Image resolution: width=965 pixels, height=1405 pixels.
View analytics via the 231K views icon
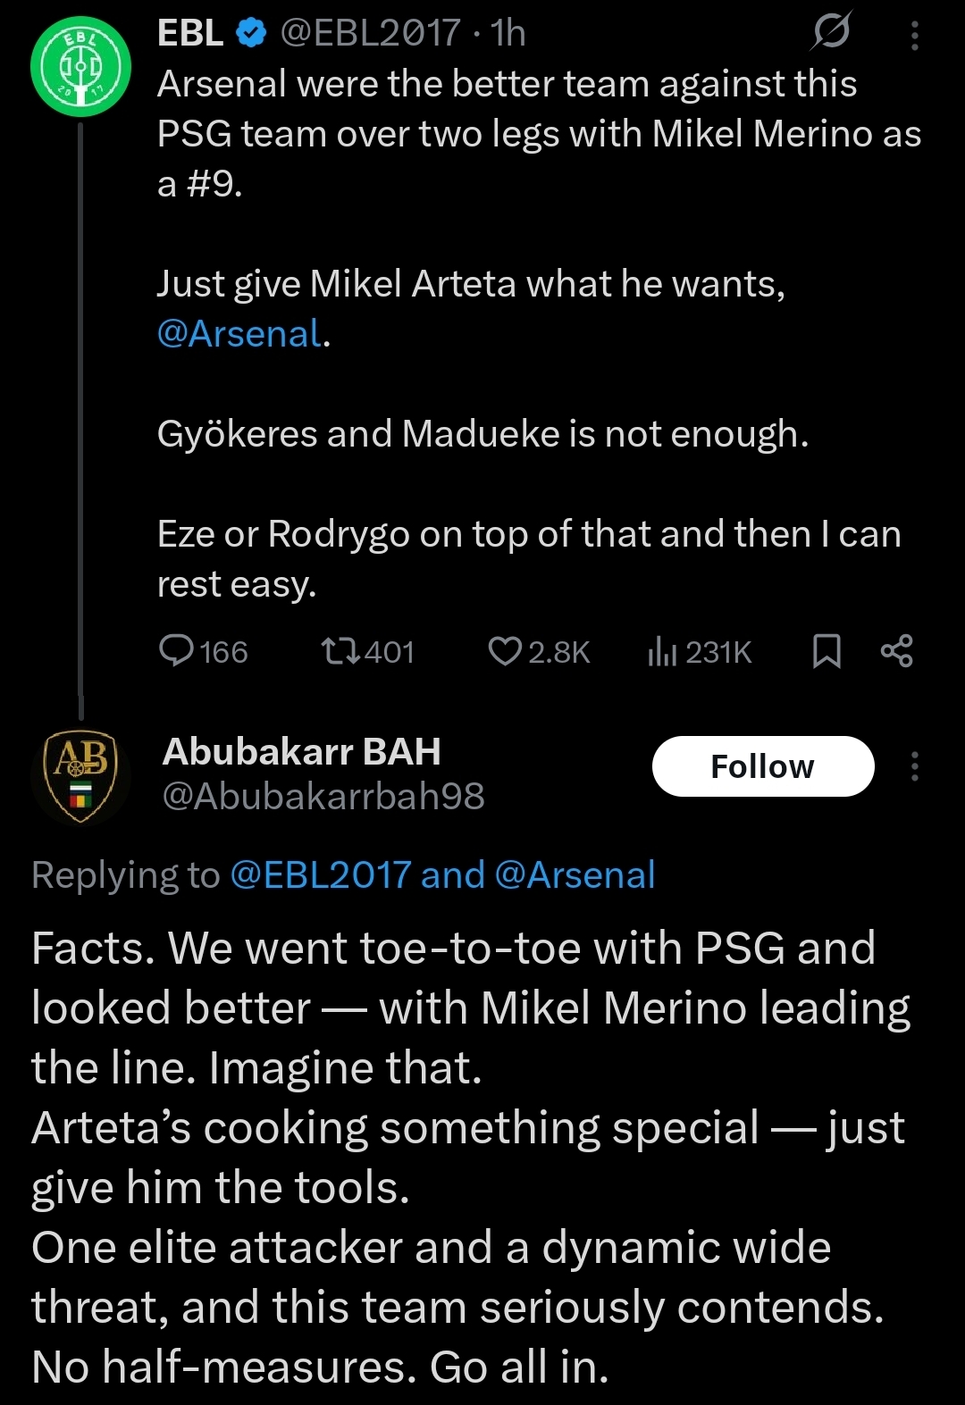(x=662, y=651)
